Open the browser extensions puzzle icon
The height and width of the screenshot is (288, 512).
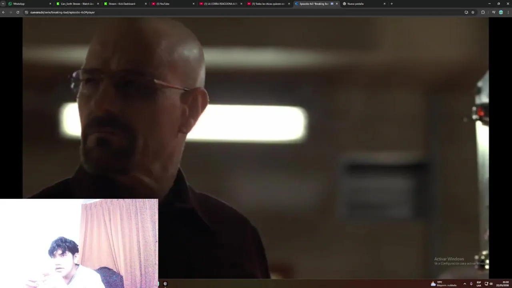click(483, 12)
